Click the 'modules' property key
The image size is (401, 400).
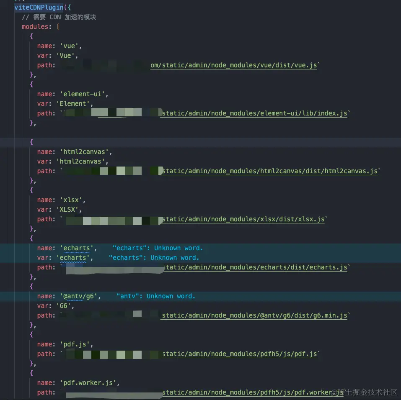(x=35, y=26)
